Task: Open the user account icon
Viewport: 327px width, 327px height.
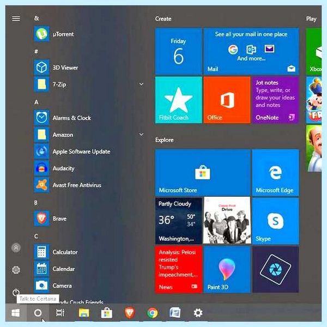Action: coord(16,248)
